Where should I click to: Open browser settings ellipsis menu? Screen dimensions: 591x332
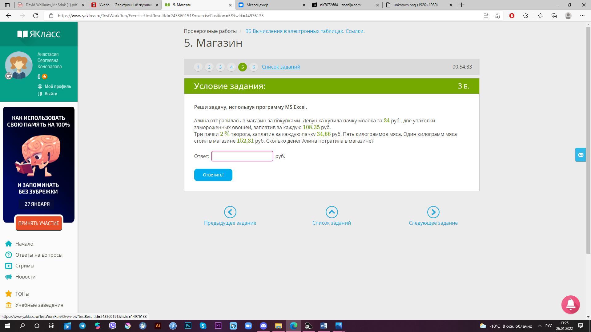(x=582, y=16)
